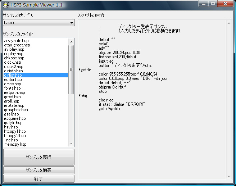236x186 pixels.
Task: Click script pane scroll up arrow
Action: point(229,23)
